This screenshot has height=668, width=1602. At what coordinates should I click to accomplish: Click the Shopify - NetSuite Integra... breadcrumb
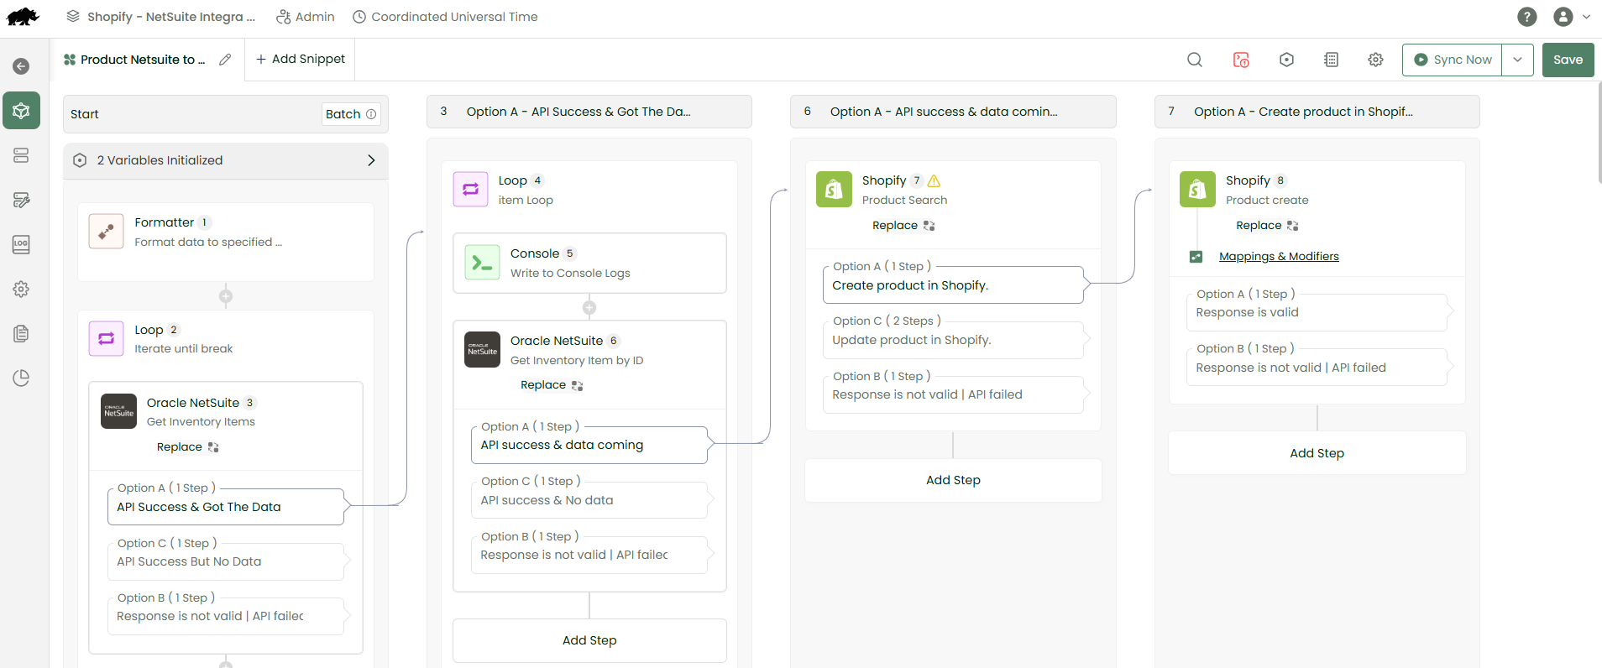tap(161, 17)
